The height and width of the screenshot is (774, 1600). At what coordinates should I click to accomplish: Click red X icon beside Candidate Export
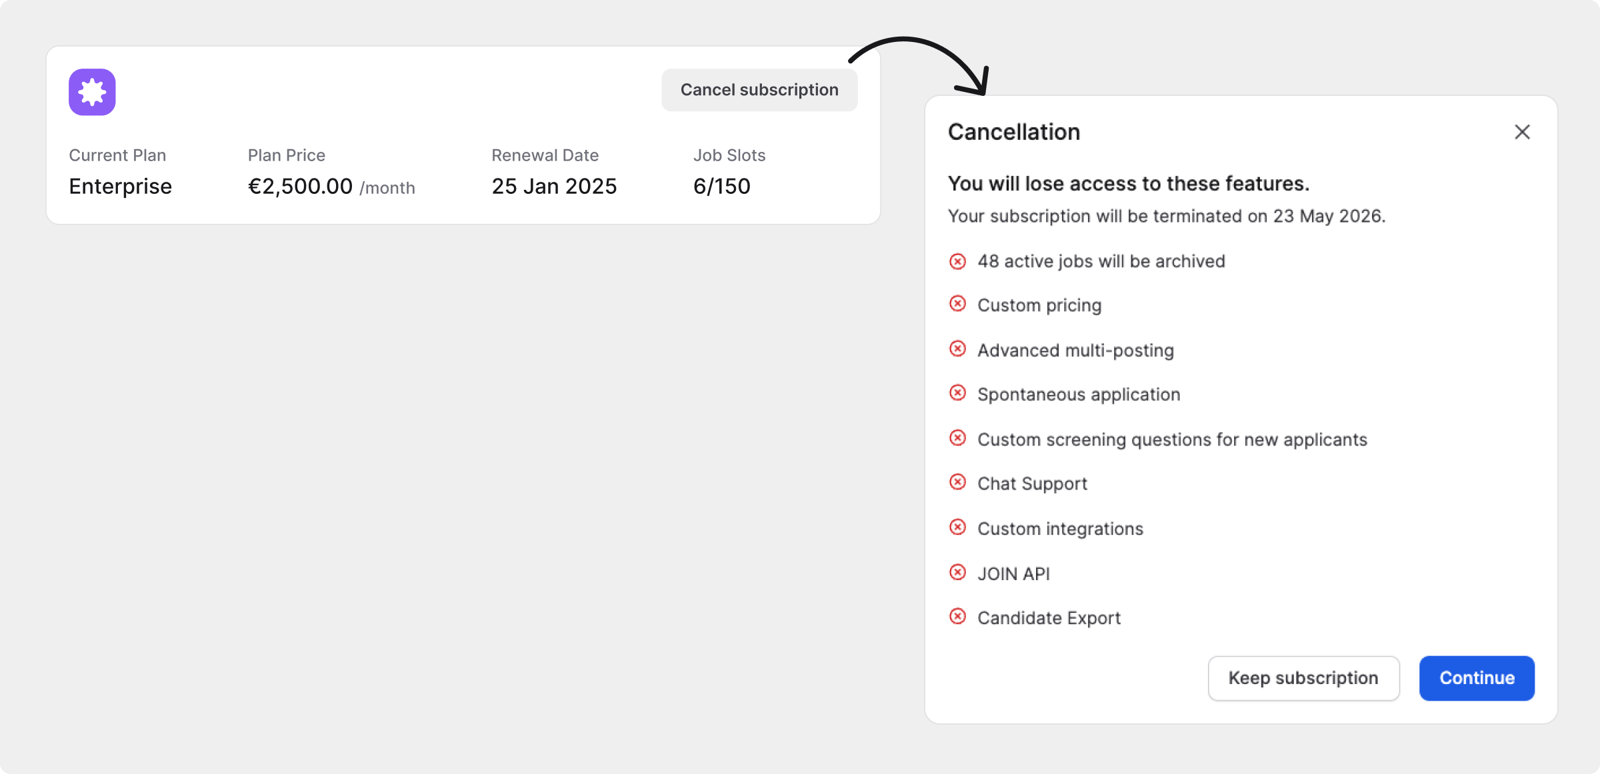point(957,617)
